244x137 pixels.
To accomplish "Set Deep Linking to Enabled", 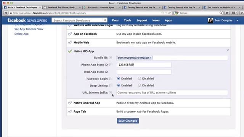I will (x=119, y=85).
